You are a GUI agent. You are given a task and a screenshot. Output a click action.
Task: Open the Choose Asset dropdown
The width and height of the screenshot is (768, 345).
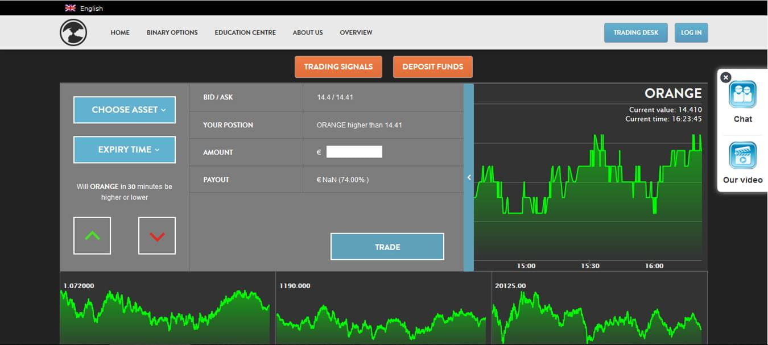pos(125,110)
